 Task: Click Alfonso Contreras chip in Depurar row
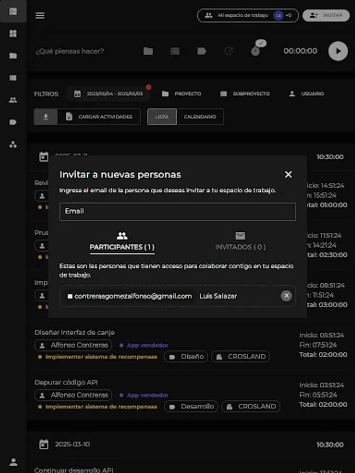click(x=73, y=395)
